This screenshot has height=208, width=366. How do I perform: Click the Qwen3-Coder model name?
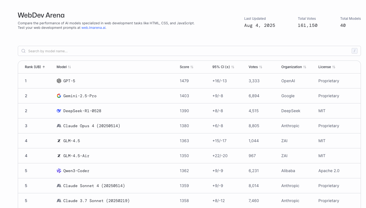click(x=76, y=171)
